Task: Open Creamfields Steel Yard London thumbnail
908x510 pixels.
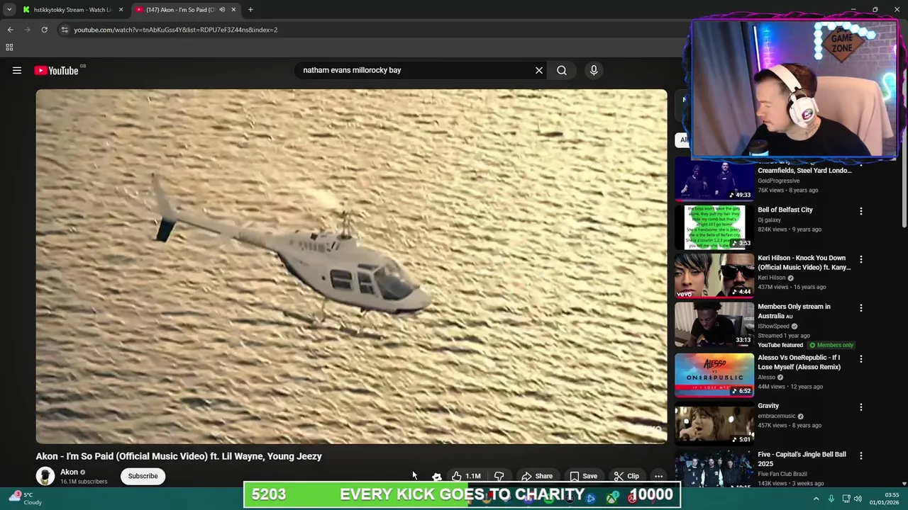Action: 714,180
